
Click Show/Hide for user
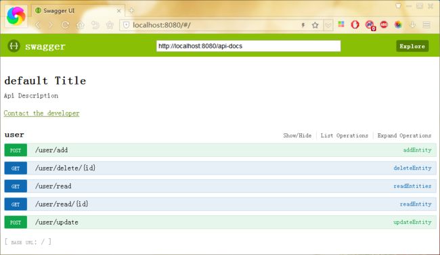(x=297, y=135)
